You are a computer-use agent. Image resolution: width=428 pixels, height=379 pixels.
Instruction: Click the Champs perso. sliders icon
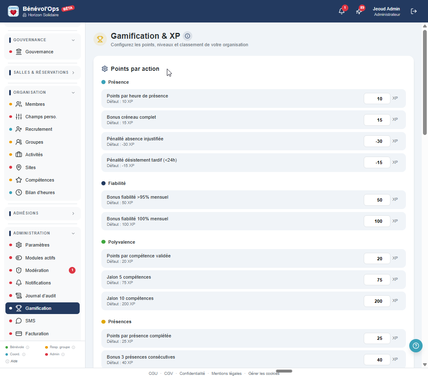tap(18, 117)
